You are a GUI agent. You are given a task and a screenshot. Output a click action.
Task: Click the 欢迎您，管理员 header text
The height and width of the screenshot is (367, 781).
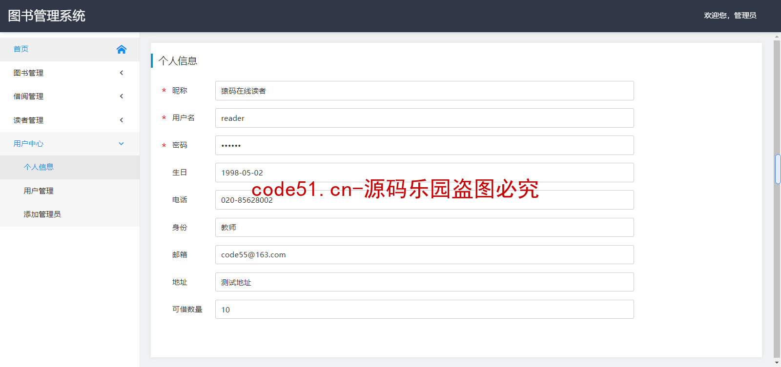tap(730, 16)
